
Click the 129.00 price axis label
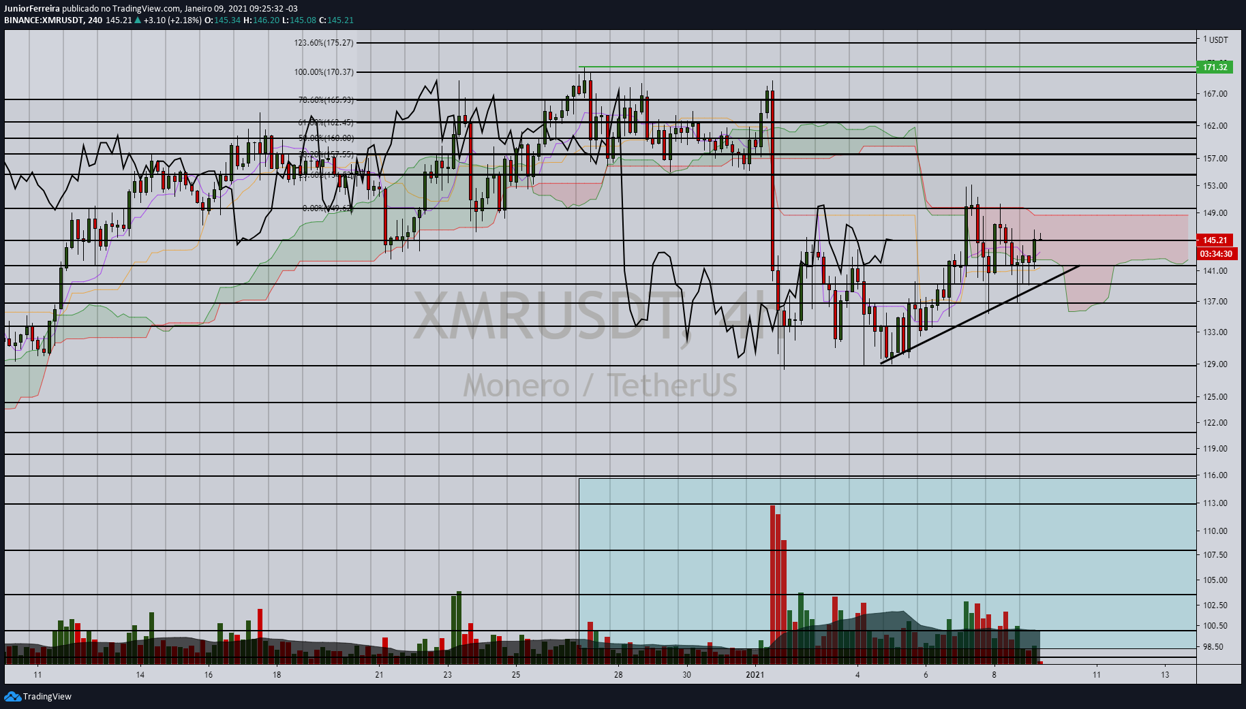coord(1215,364)
